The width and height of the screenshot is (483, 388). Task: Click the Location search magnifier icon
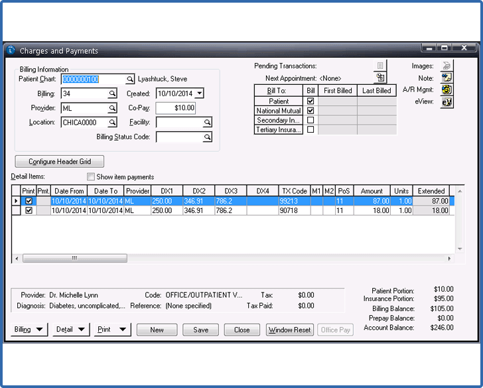[x=112, y=123]
